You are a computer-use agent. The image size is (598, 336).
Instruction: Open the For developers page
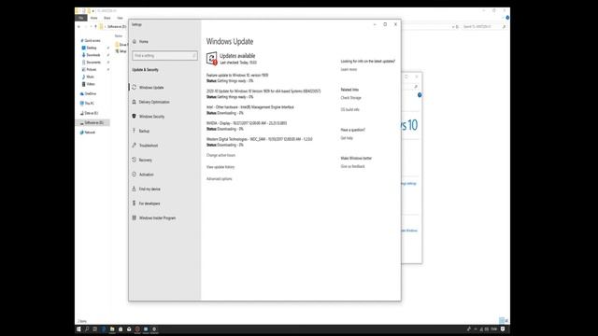[x=149, y=203]
